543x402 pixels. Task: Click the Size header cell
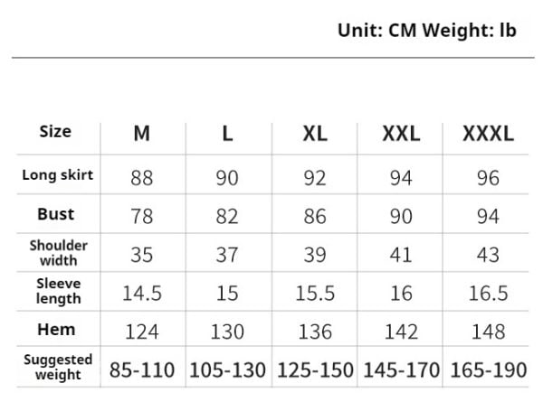pyautogui.click(x=55, y=131)
